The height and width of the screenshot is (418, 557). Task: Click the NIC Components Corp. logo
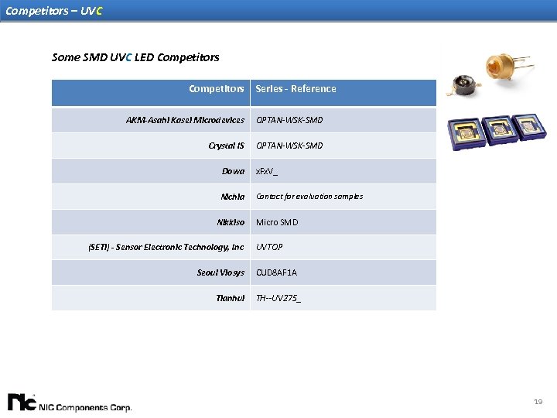(70, 403)
